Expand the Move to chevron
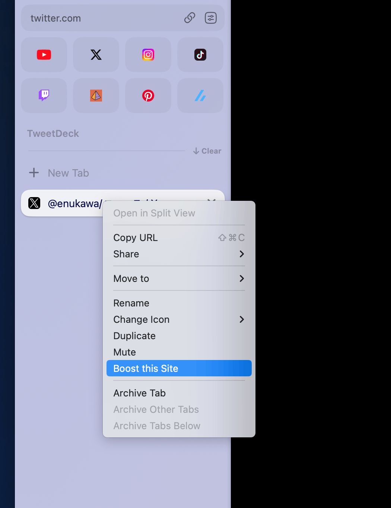Viewport: 391px width, 508px height. pos(242,279)
